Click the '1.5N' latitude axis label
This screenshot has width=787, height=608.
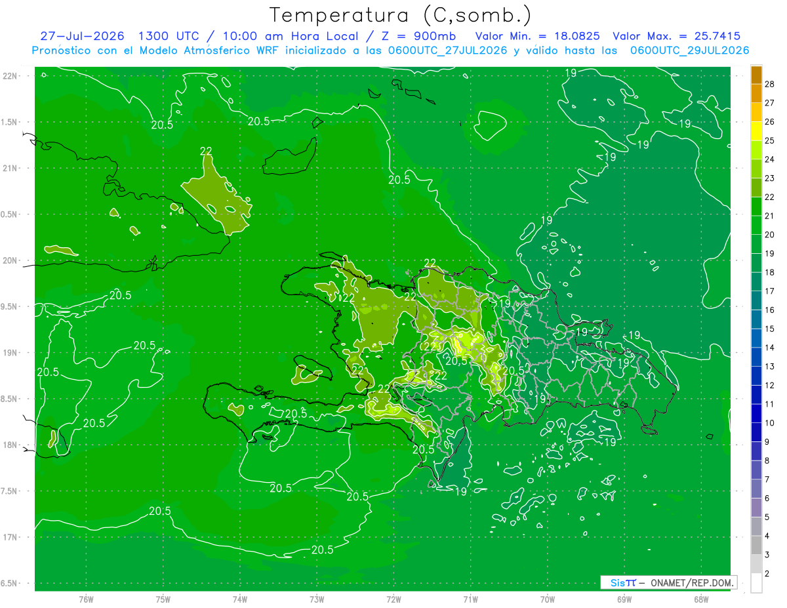pyautogui.click(x=10, y=122)
